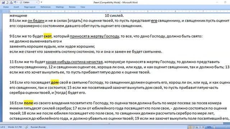Undo the last action
Viewport: 230px width, 129px height.
click(x=15, y=3)
